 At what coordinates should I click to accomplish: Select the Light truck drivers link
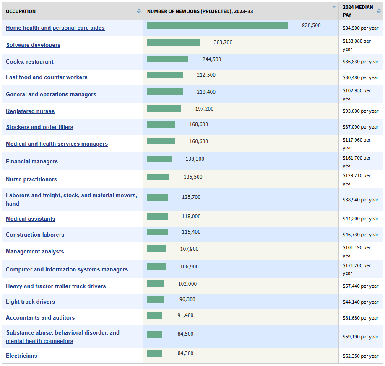(30, 302)
